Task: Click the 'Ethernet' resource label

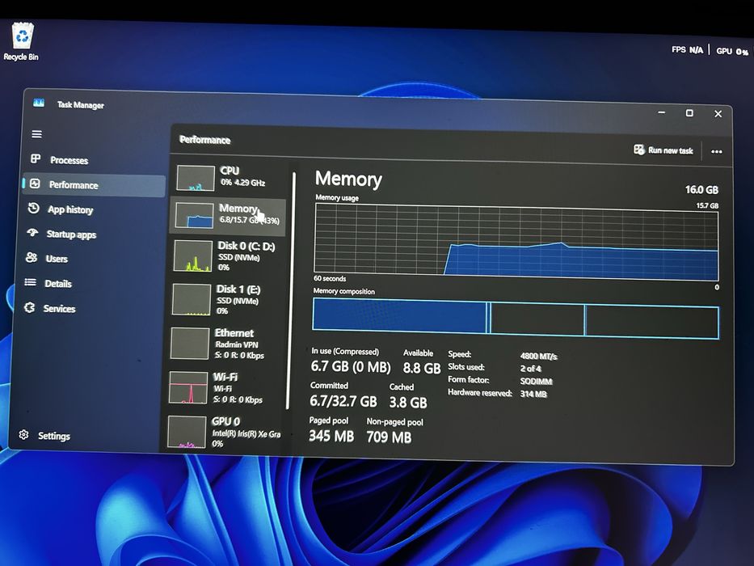Action: click(234, 333)
